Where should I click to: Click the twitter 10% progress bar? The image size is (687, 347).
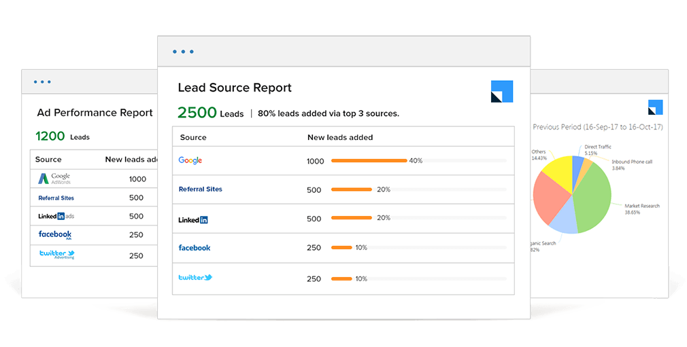pos(341,278)
